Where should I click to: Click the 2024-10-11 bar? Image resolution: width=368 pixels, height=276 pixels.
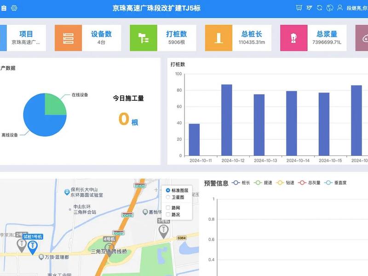point(194,140)
